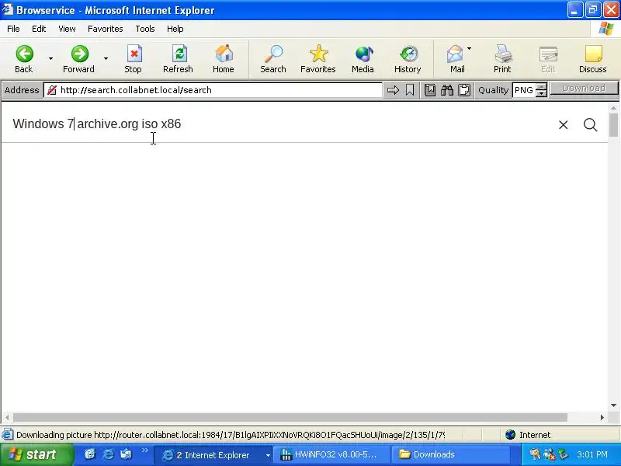Open the Media toolbar pane
This screenshot has height=466, width=621.
pos(363,59)
